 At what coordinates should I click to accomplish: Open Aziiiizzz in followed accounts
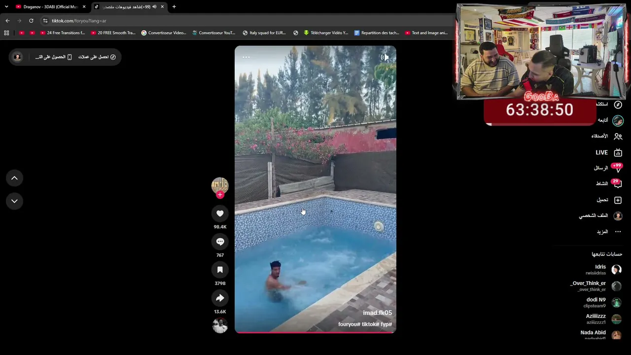(x=603, y=319)
